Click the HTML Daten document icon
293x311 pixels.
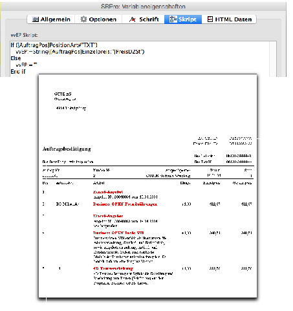(210, 19)
